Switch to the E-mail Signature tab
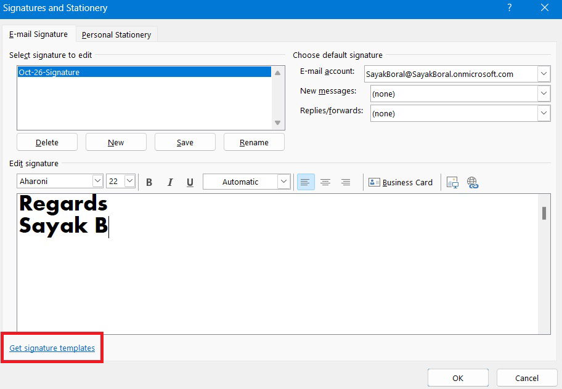The image size is (562, 389). click(x=38, y=34)
